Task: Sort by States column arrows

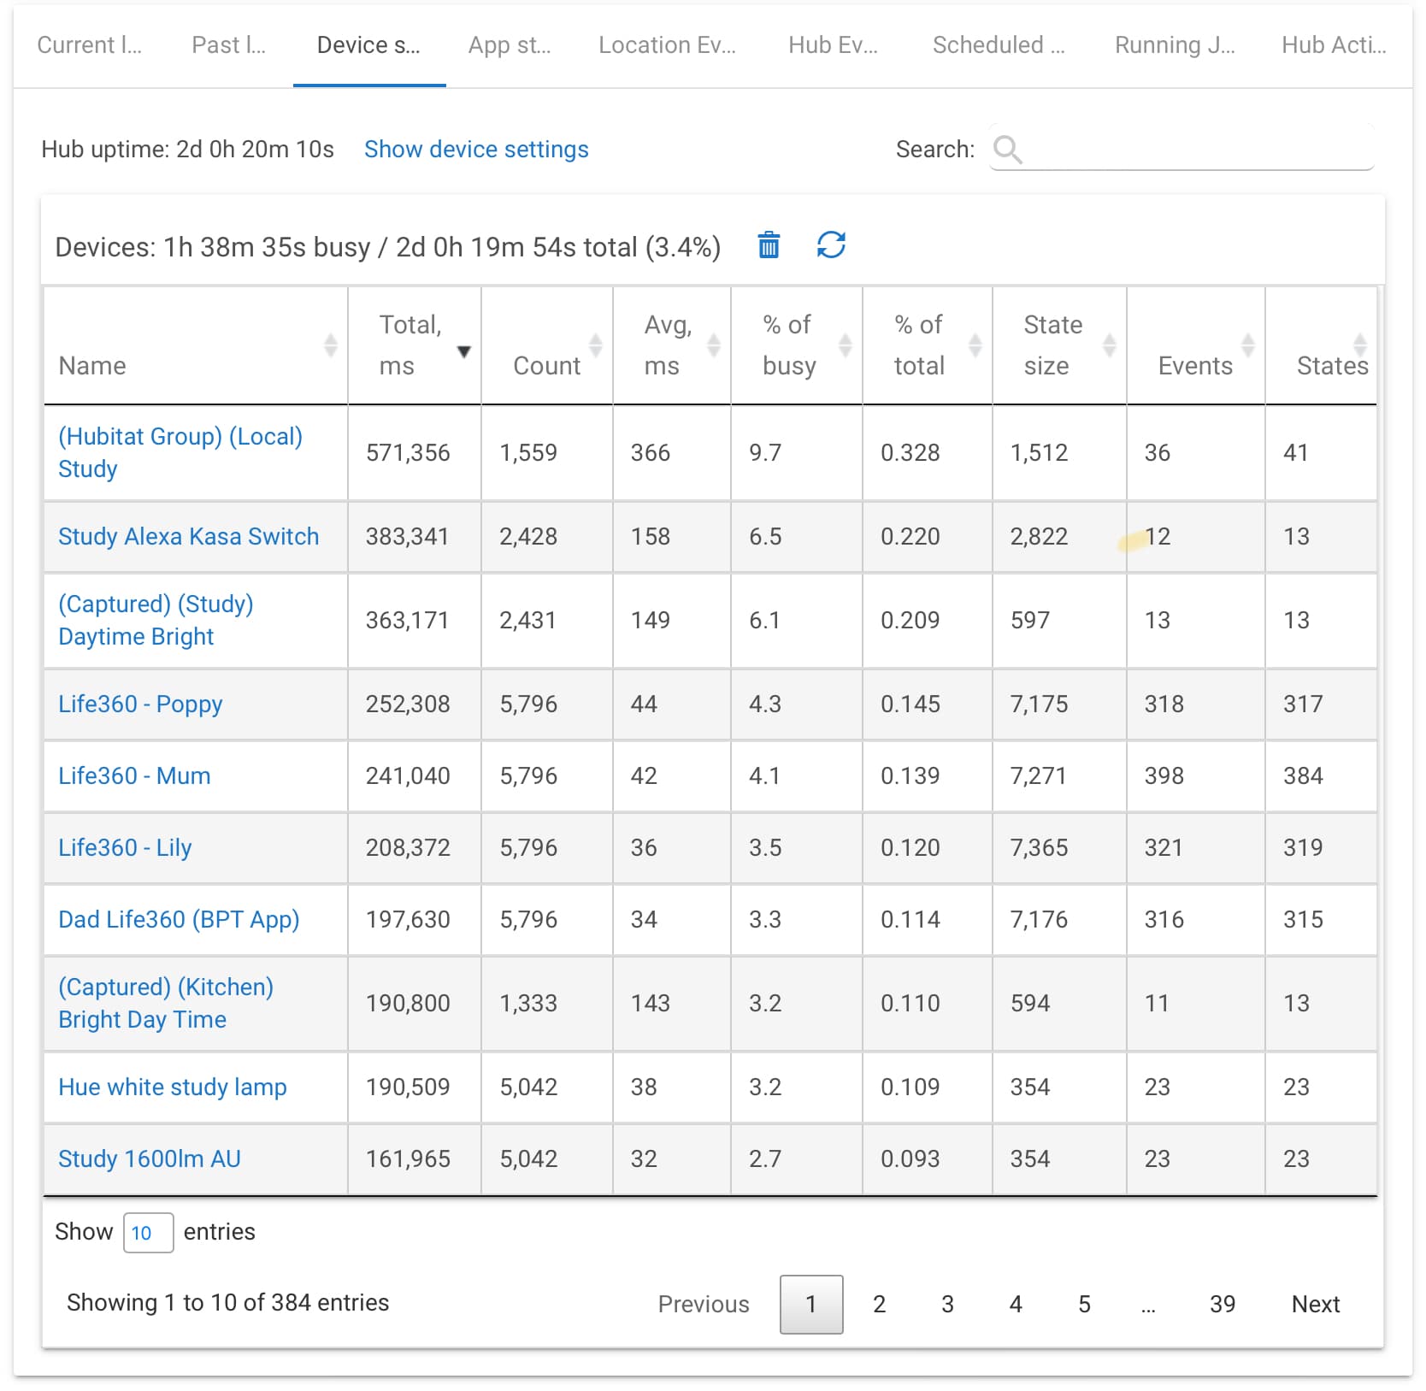Action: pyautogui.click(x=1360, y=345)
